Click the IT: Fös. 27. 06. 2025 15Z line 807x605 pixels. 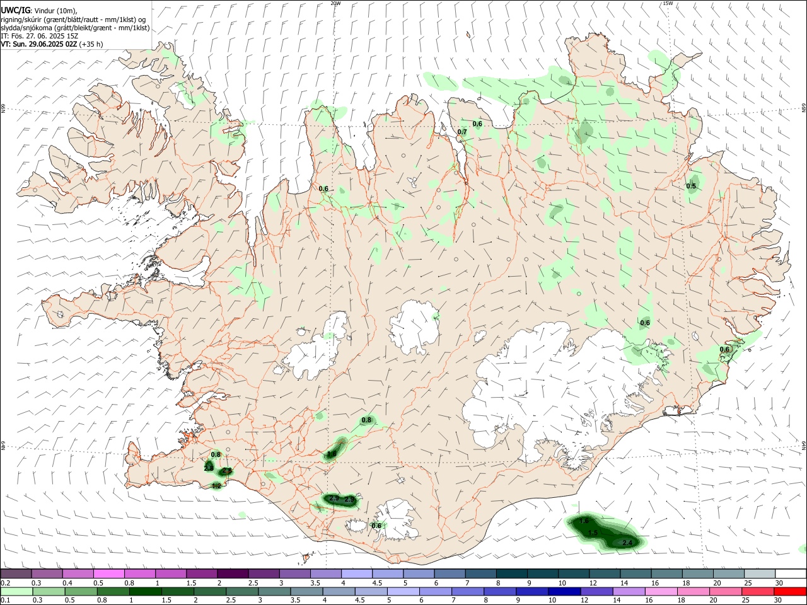39,36
